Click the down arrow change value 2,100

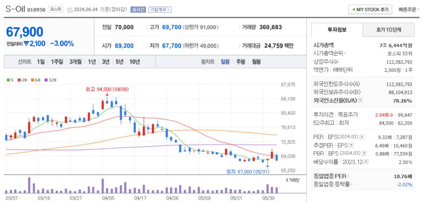(34, 44)
